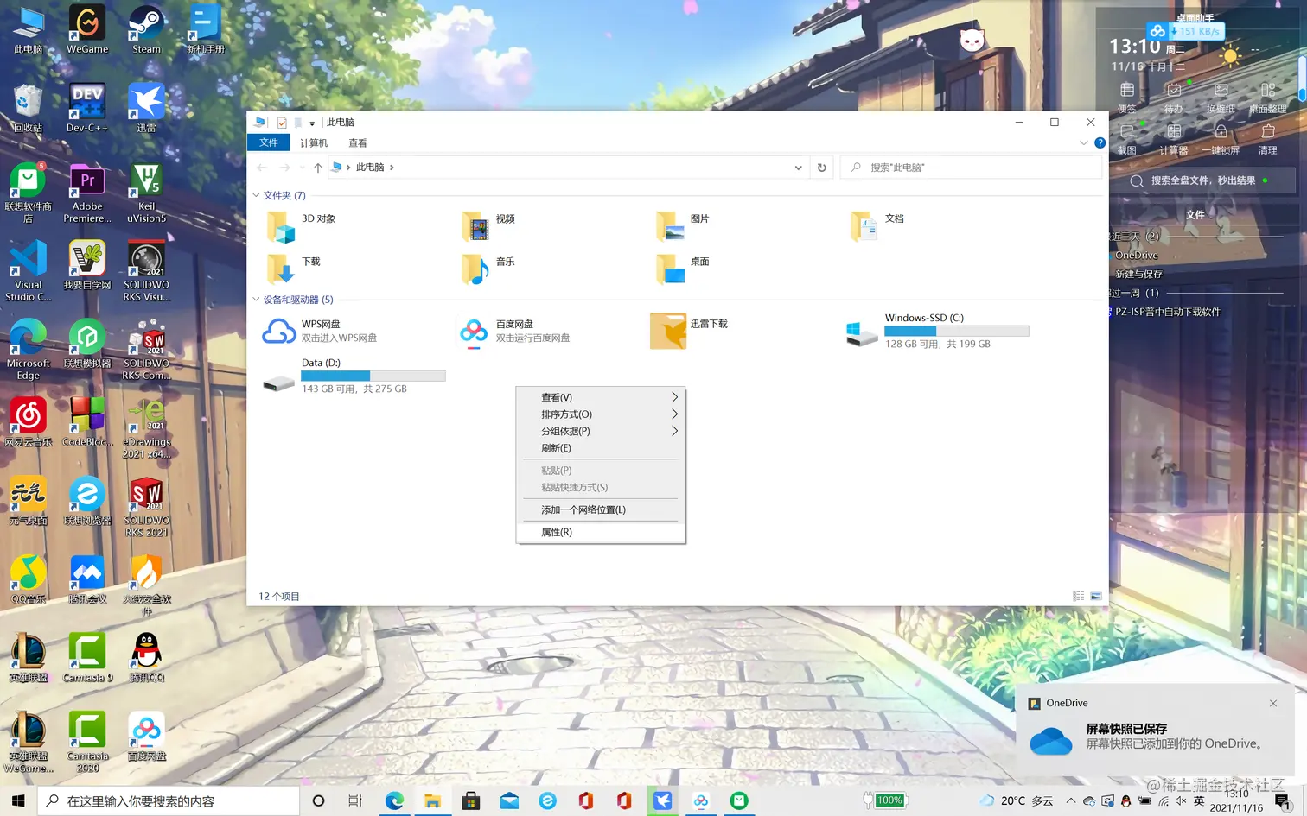Click the 一键锁屏 lock screen icon
The image size is (1307, 816).
1221,138
